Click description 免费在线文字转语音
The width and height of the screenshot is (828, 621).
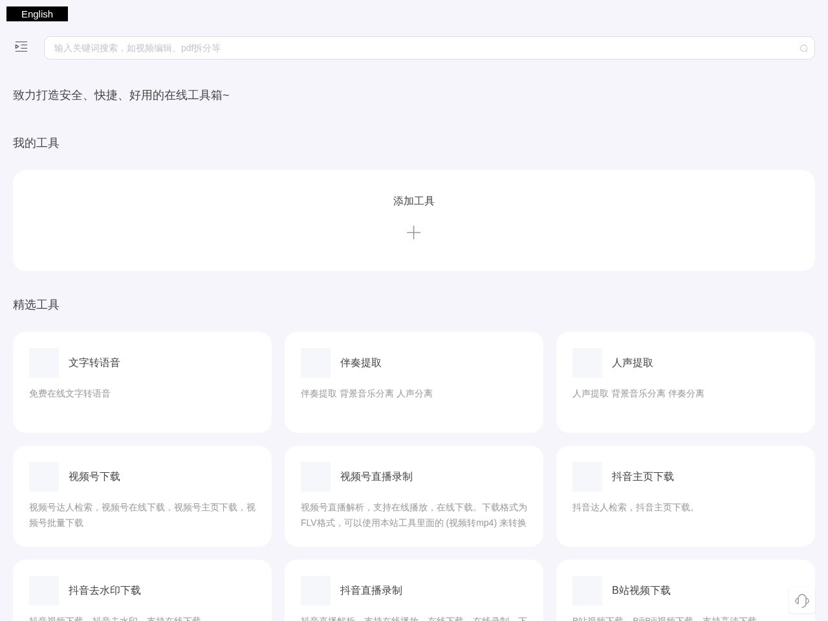pyautogui.click(x=70, y=393)
